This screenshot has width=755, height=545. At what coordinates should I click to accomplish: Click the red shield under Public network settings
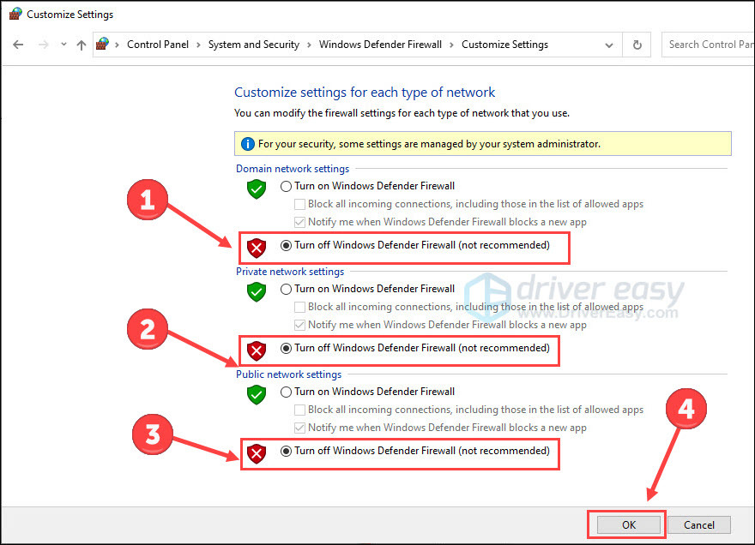coord(257,453)
